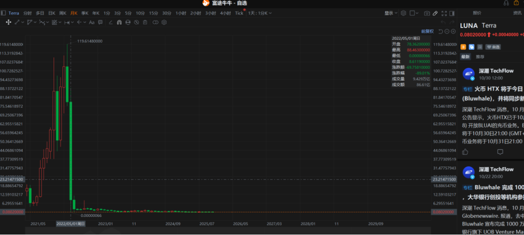Hide all drawings with crossed-circle icon

[x=136, y=22]
